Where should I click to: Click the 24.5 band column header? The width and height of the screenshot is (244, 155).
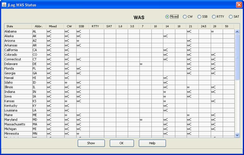click(204, 26)
